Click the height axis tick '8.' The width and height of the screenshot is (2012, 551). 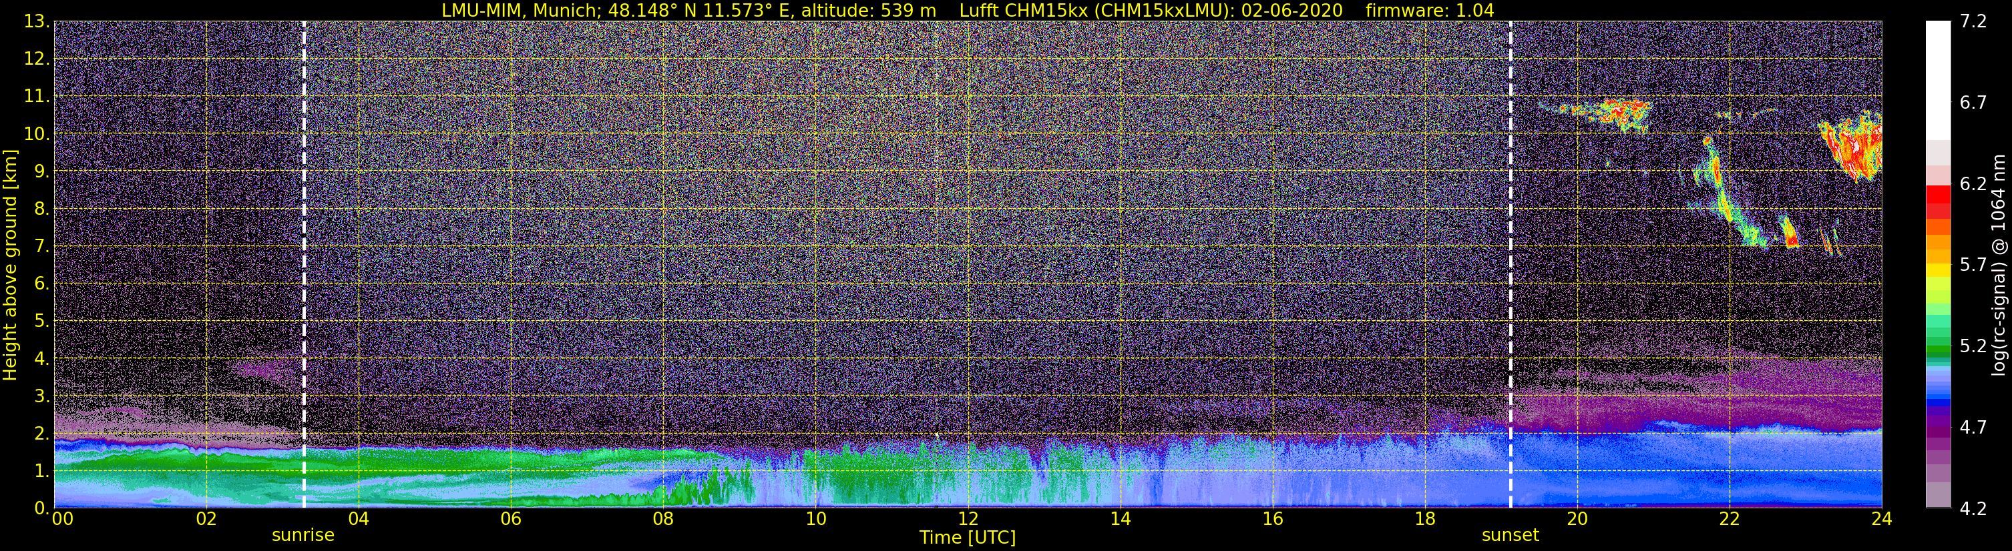(x=41, y=209)
